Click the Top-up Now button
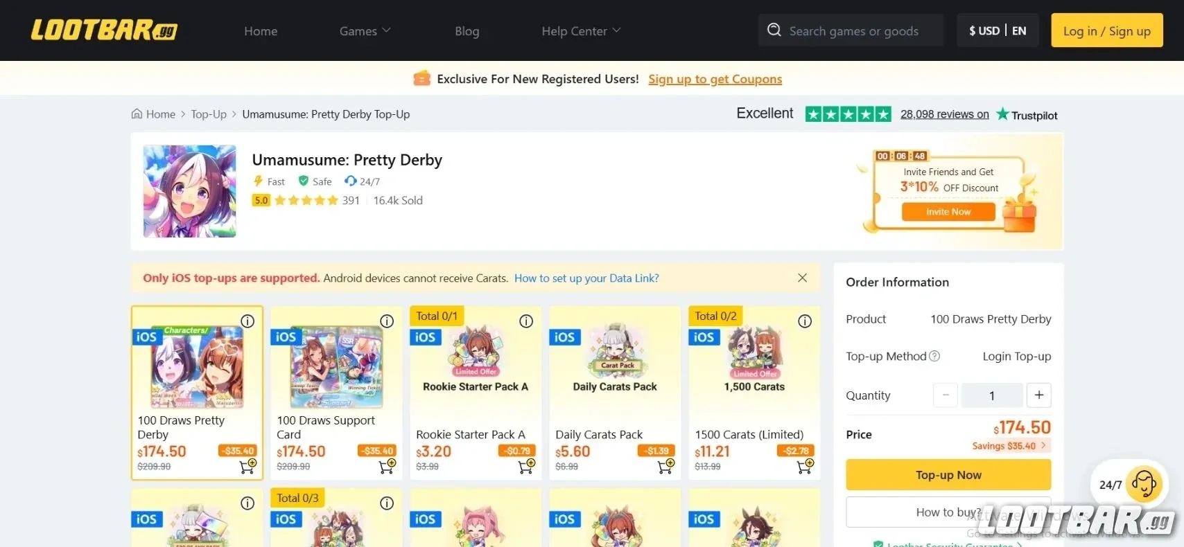Viewport: 1184px width, 547px height. coord(948,474)
